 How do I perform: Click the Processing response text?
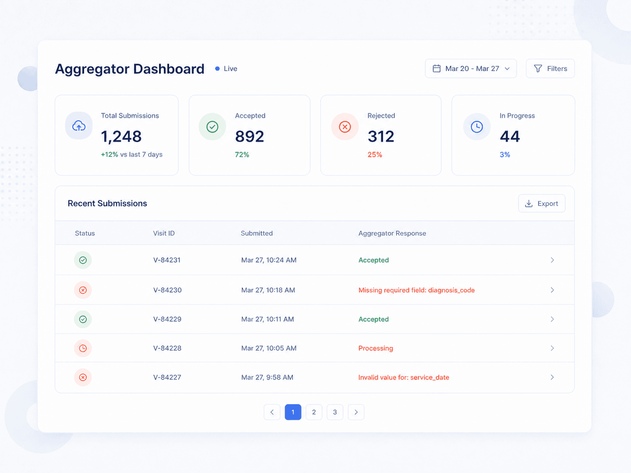tap(376, 348)
